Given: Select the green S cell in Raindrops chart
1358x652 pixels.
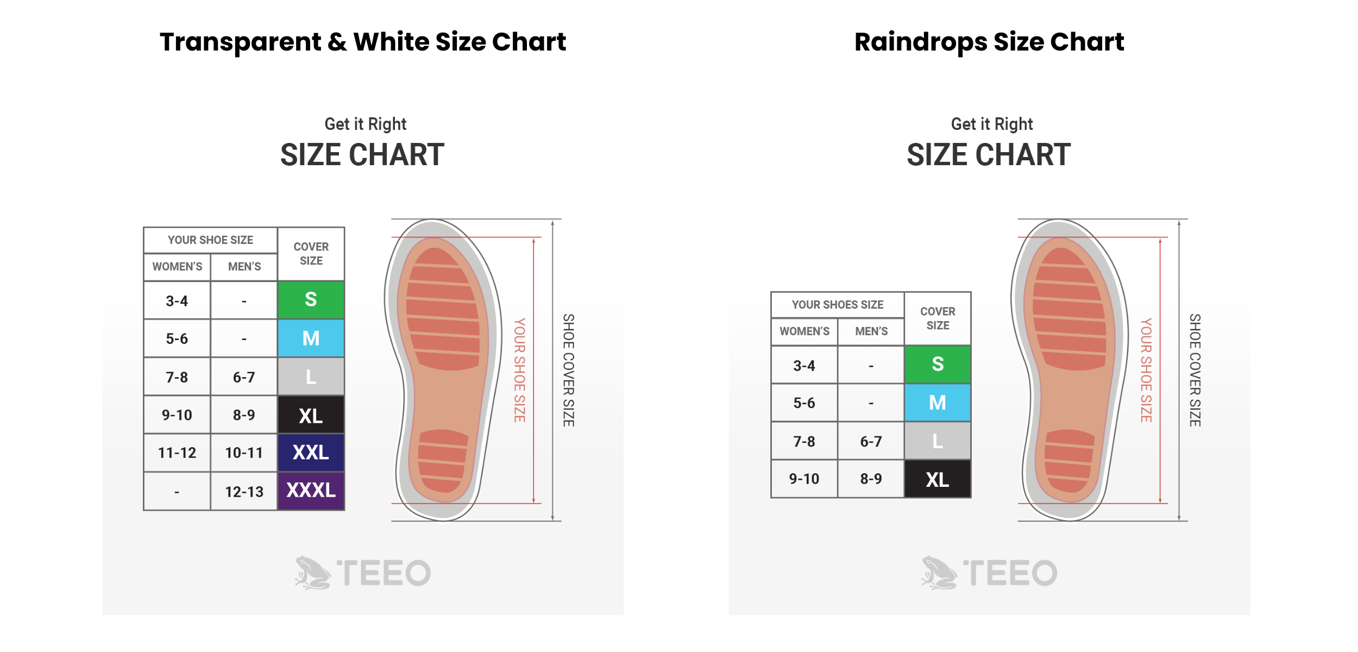Looking at the screenshot, I should click(x=938, y=365).
